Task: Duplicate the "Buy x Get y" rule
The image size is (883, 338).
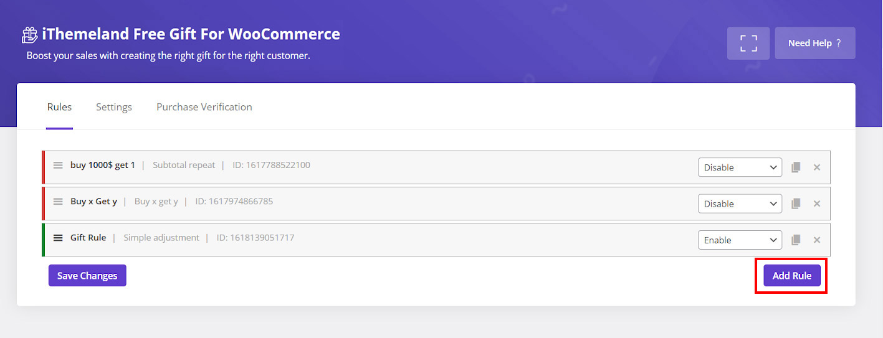Action: (x=796, y=204)
